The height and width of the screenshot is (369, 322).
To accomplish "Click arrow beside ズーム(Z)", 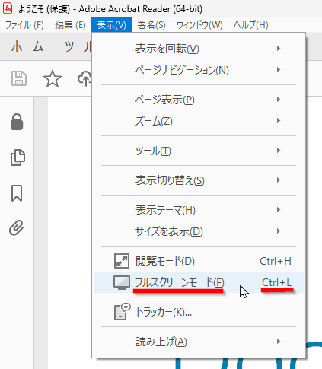I will tap(279, 121).
